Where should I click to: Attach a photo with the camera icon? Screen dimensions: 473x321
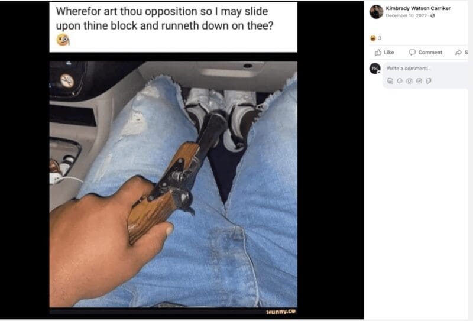click(409, 81)
